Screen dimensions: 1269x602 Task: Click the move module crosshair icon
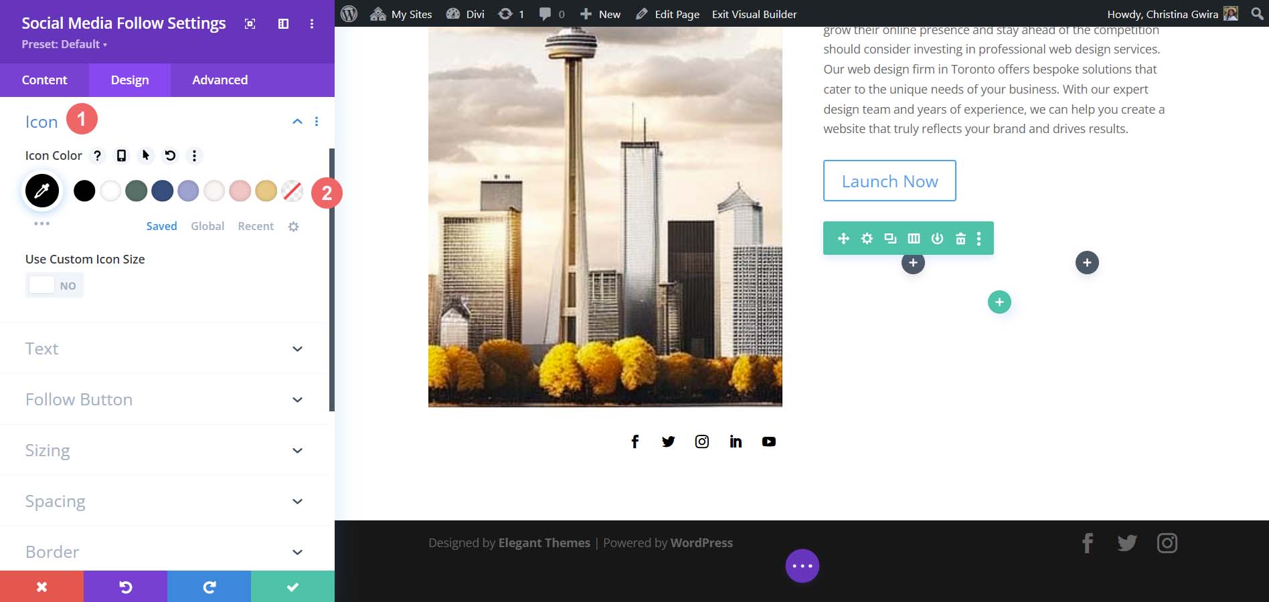tap(843, 238)
